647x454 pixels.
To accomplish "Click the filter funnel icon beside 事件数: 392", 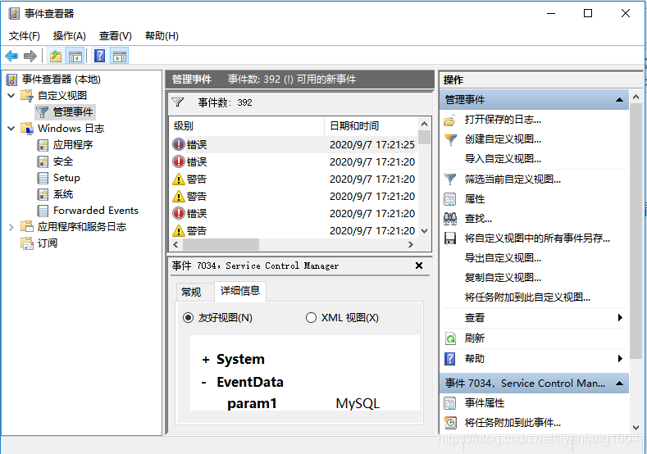I will pos(178,102).
